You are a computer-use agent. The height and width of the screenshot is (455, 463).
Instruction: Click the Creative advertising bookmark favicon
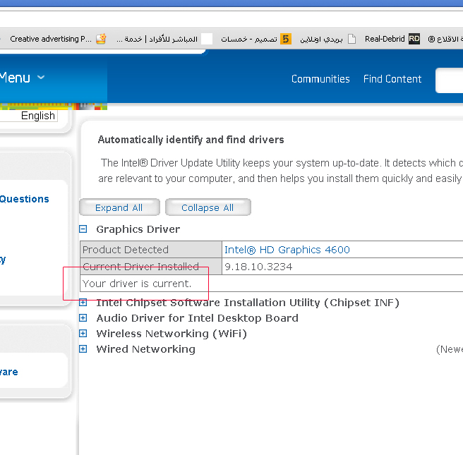pos(101,39)
